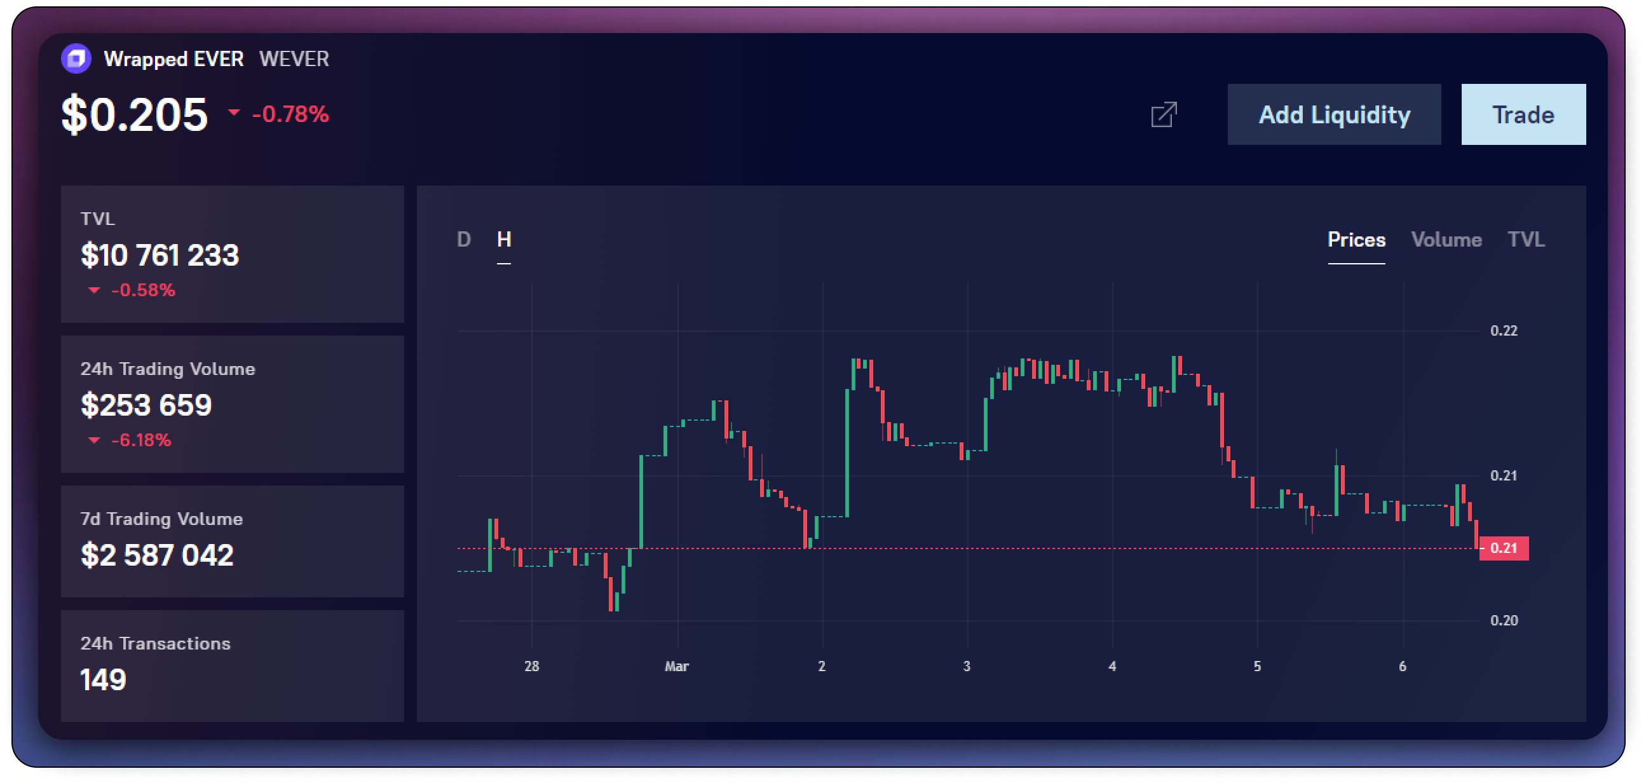Click the TVL down arrow near -0.58%
Viewport: 1646px width, 783px height.
click(x=94, y=290)
